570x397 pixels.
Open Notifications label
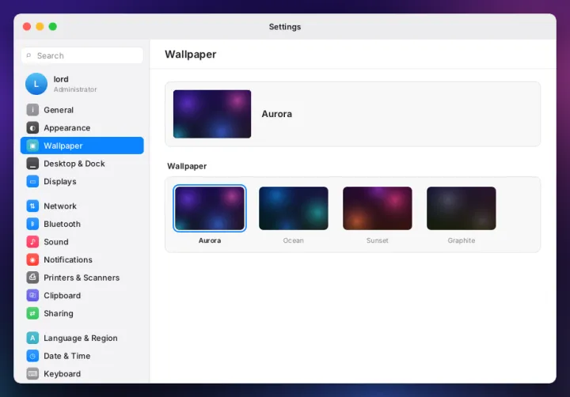click(68, 259)
